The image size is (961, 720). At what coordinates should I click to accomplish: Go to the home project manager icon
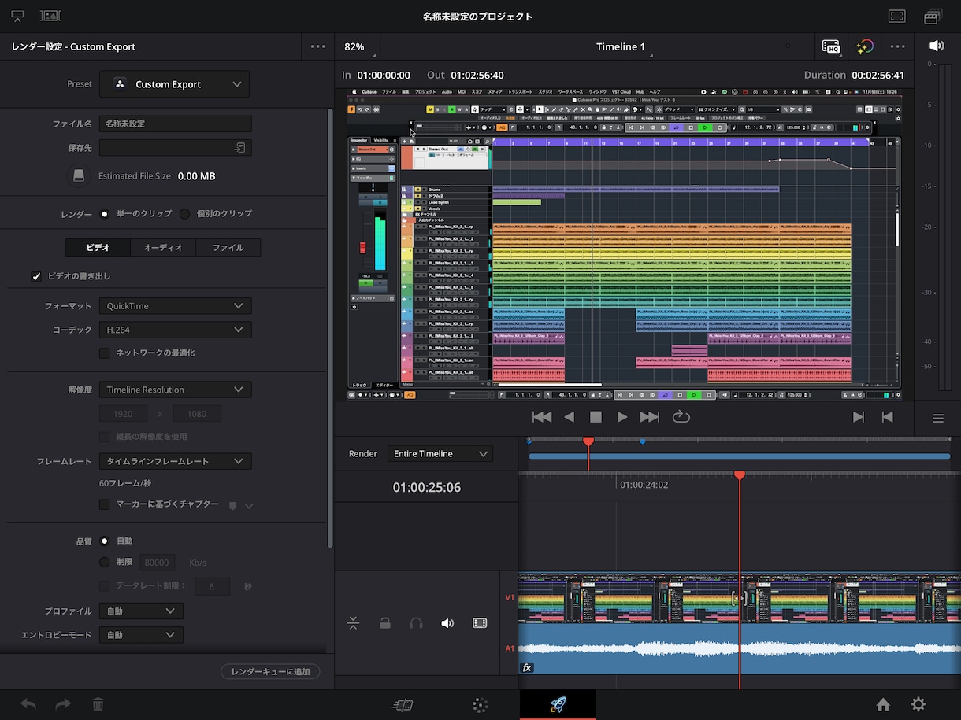tap(883, 705)
